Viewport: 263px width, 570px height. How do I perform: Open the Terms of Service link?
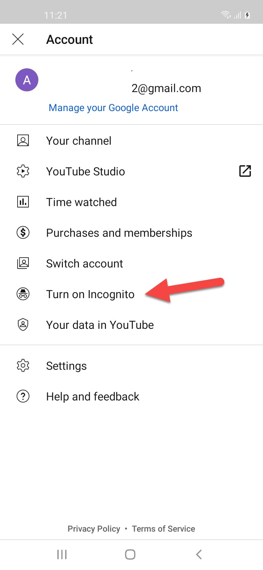(x=163, y=529)
